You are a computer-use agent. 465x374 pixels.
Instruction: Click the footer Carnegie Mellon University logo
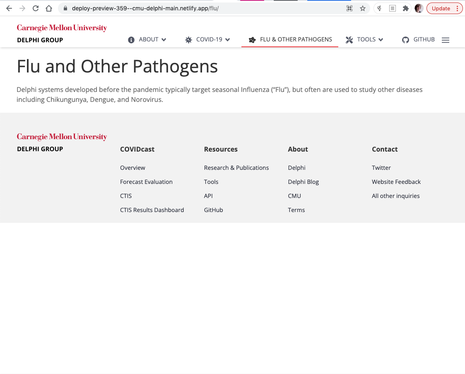point(62,137)
